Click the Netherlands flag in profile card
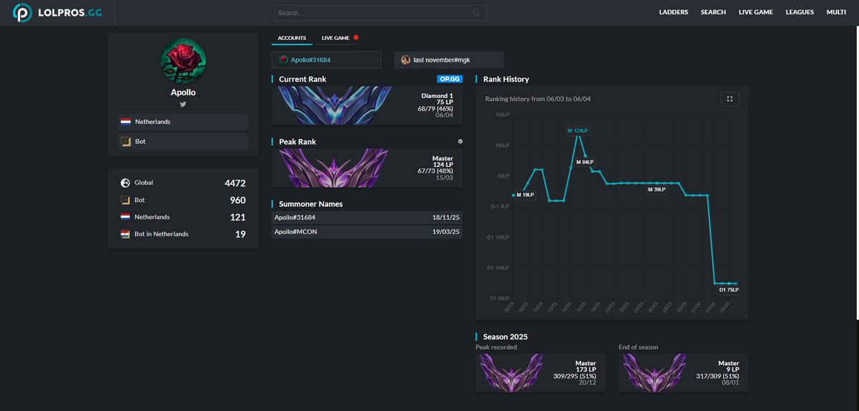Image resolution: width=859 pixels, height=411 pixels. pyautogui.click(x=125, y=122)
